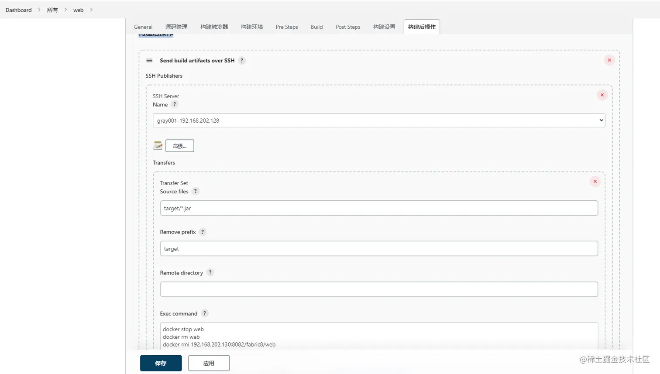Open the 高级 advanced options button

[180, 146]
